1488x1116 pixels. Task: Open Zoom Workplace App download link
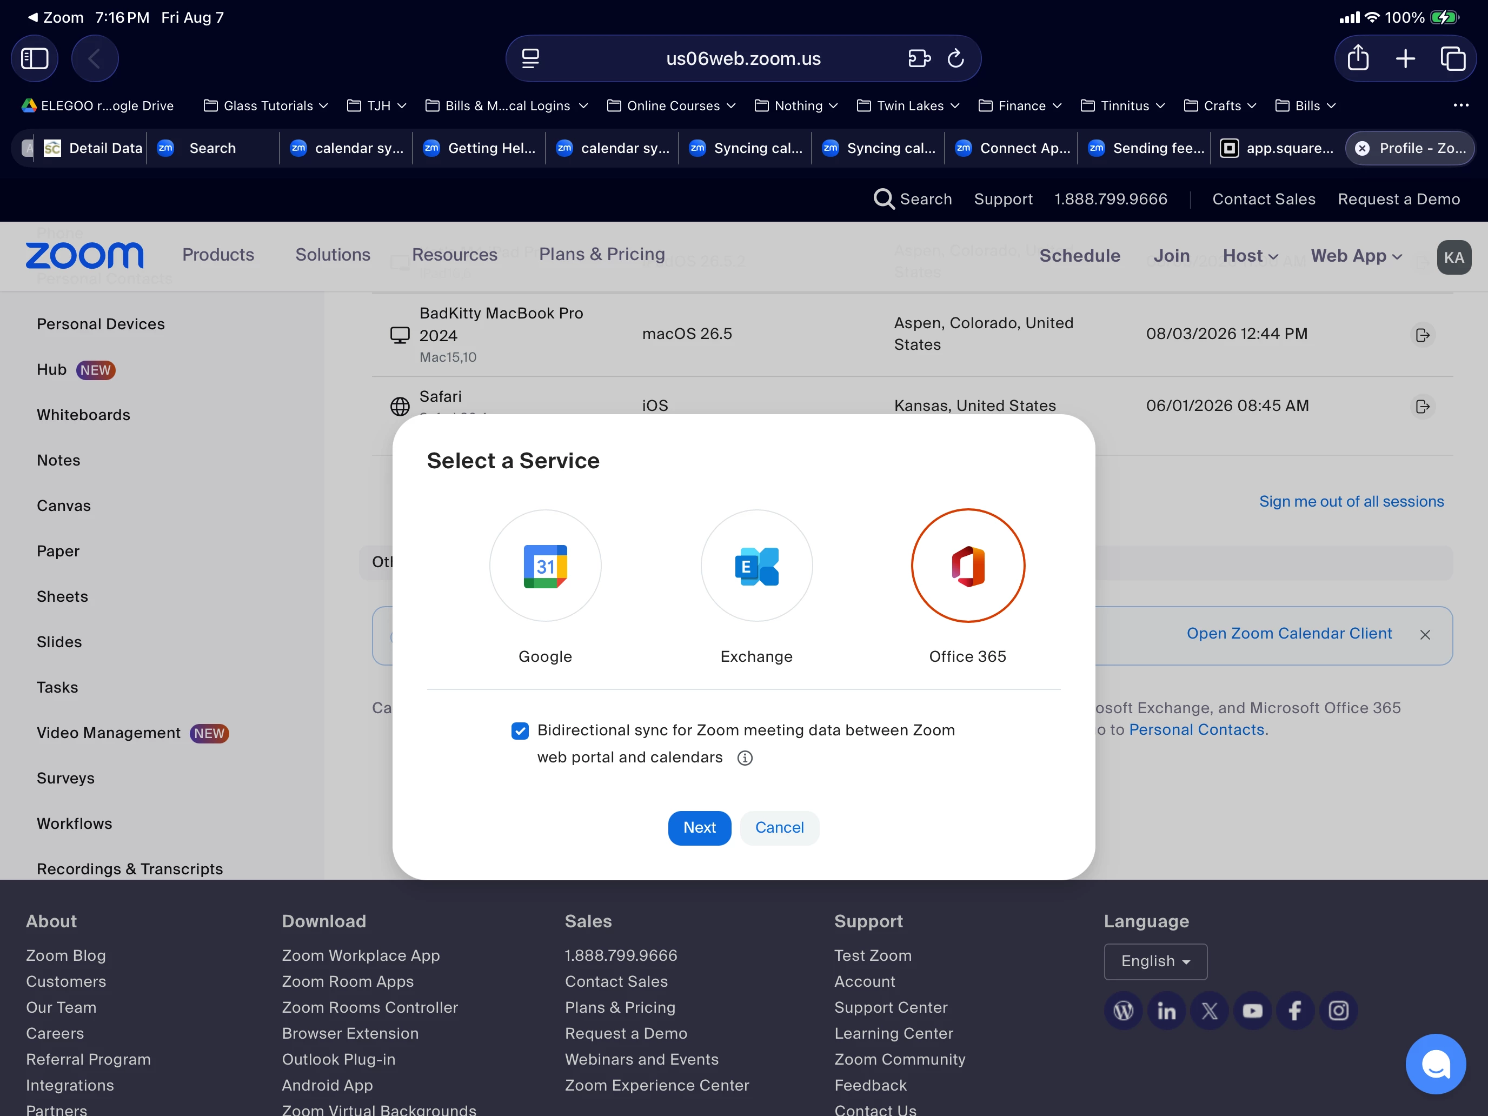[x=361, y=956]
